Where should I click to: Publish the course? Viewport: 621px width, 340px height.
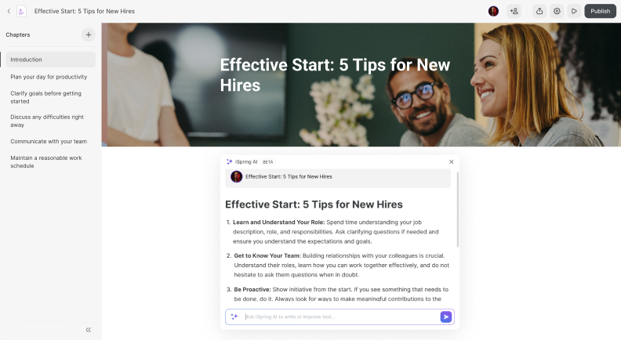(600, 11)
